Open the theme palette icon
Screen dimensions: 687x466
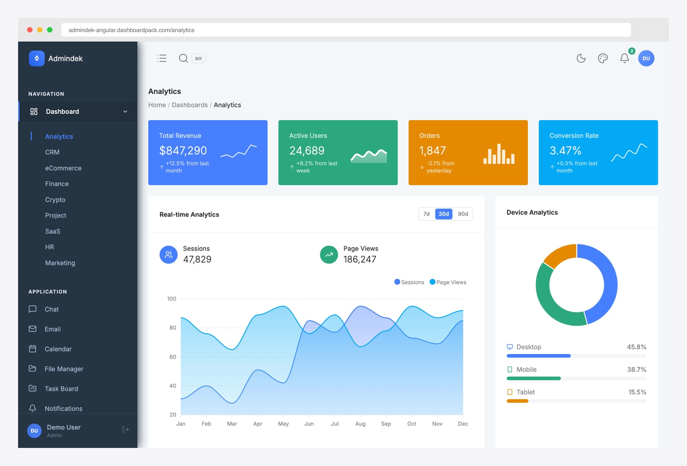pyautogui.click(x=603, y=58)
